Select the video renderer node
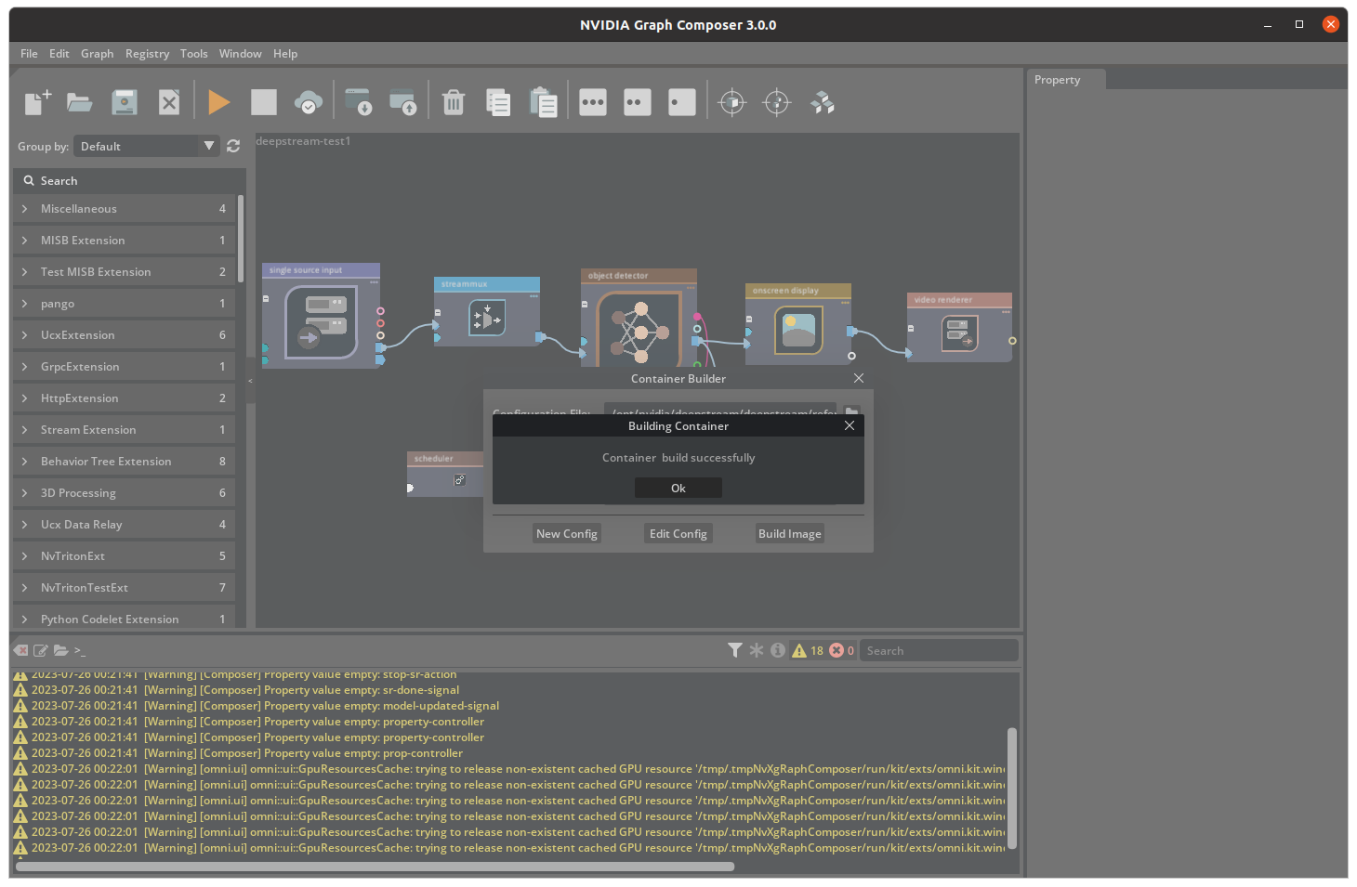Screen dimensions: 1357x887 point(959,328)
